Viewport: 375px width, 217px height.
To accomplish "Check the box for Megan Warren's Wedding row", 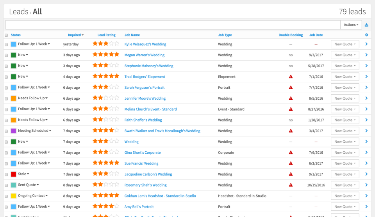I will pos(6,55).
